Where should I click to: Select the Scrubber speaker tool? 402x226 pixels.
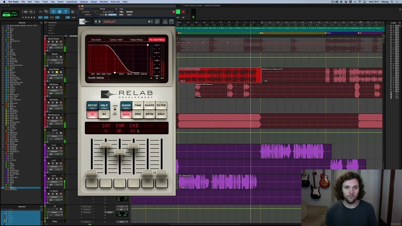point(73,12)
